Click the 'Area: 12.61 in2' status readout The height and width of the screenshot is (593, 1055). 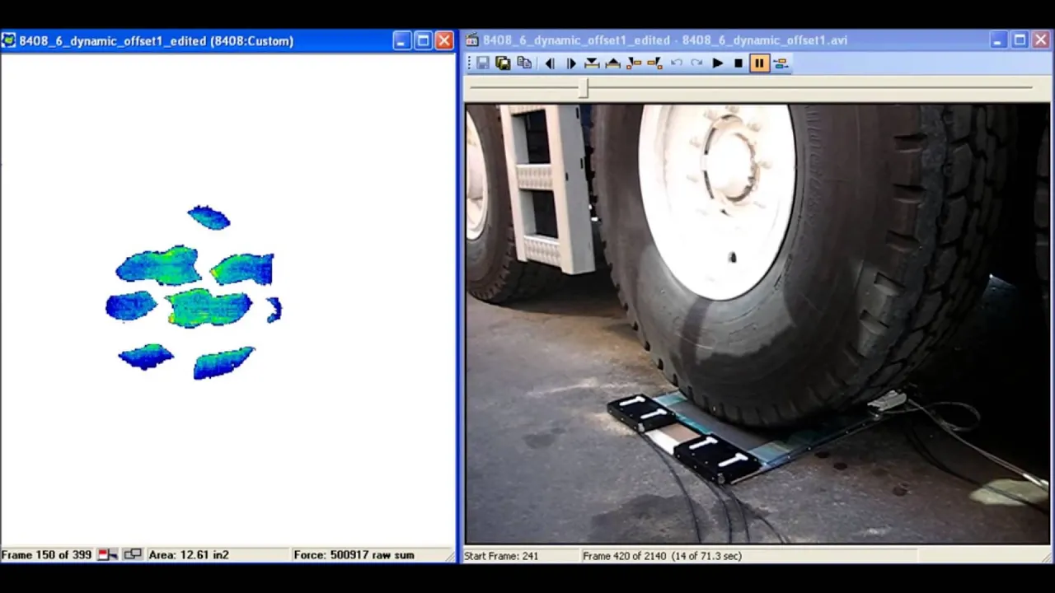(x=189, y=555)
